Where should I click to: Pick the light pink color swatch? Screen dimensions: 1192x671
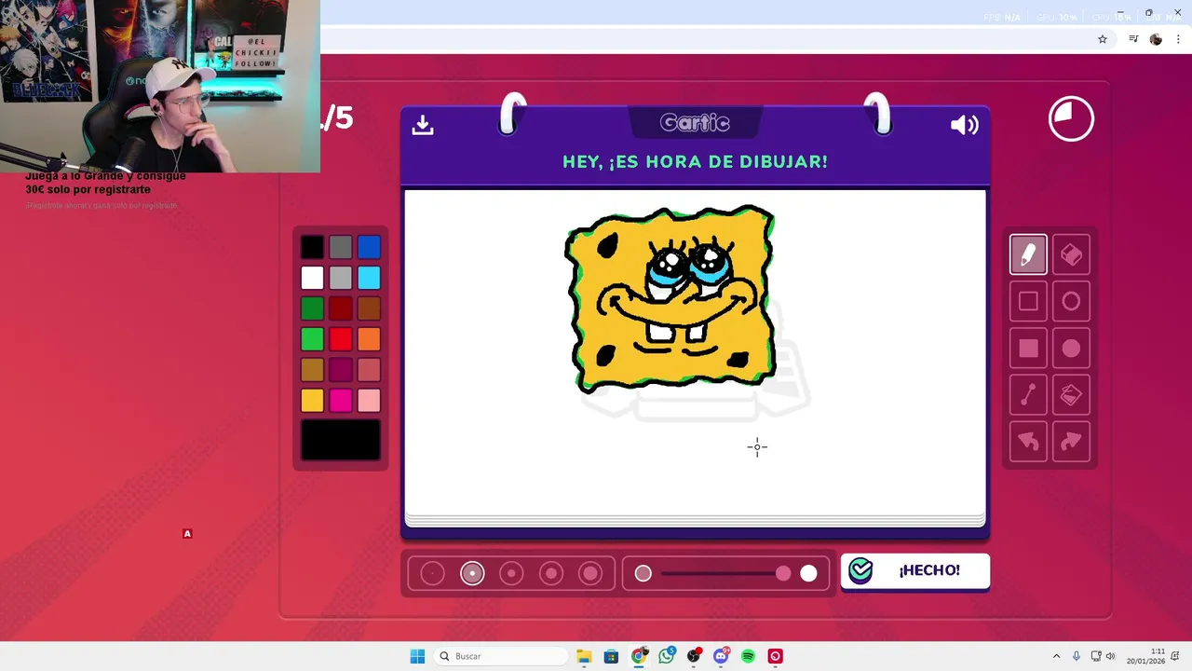(369, 401)
